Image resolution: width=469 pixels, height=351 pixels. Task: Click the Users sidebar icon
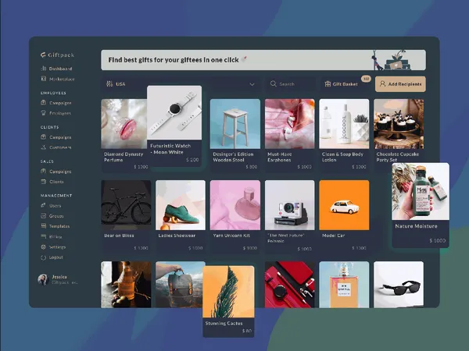pos(43,205)
